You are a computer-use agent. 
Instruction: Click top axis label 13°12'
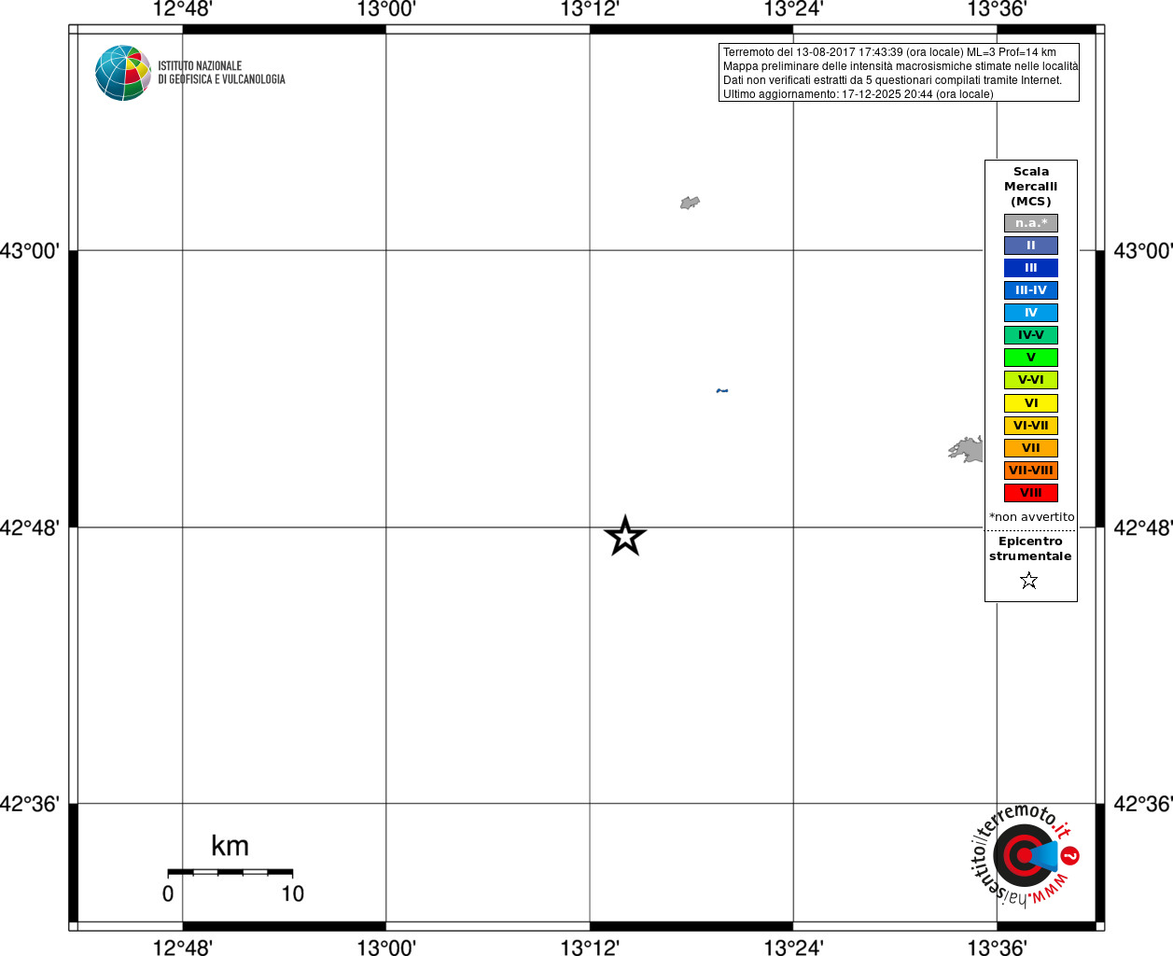[590, 9]
